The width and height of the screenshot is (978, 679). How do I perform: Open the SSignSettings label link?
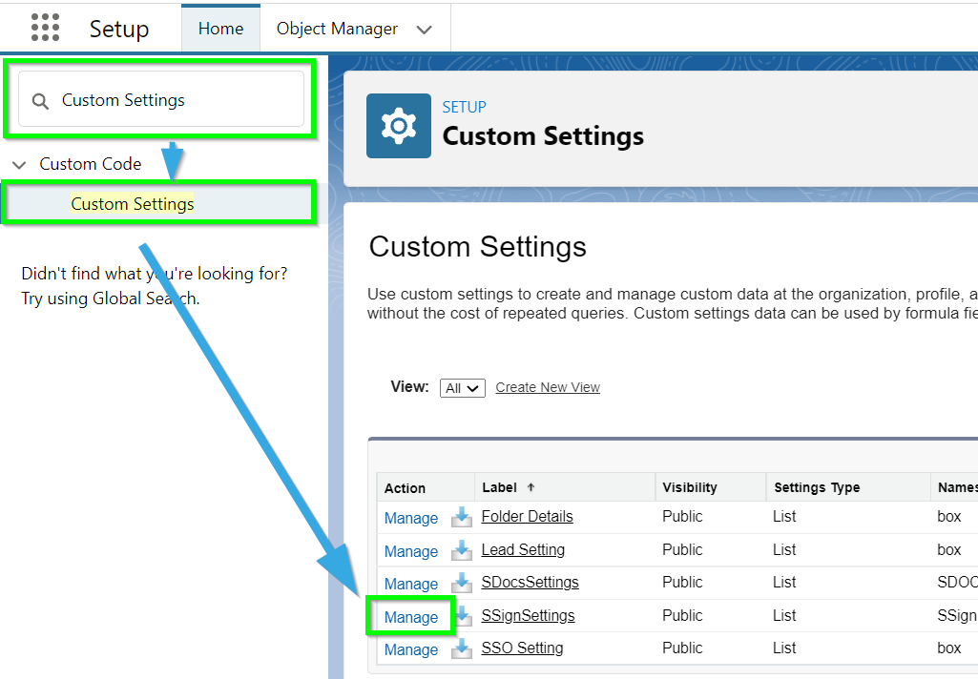[x=529, y=615]
